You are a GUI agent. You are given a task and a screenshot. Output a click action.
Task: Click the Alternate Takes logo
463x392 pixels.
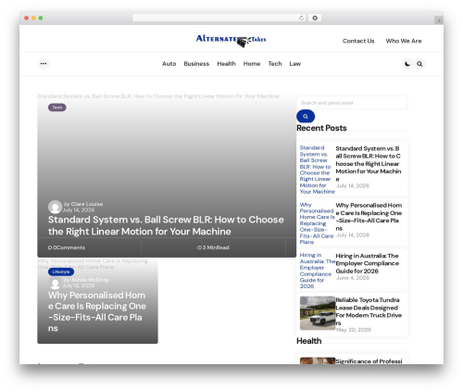(x=231, y=41)
